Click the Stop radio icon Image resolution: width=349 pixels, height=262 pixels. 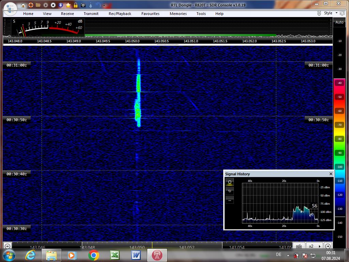pos(53,5)
